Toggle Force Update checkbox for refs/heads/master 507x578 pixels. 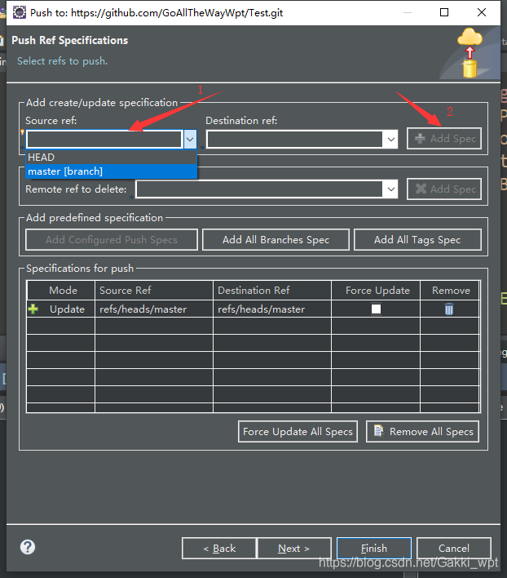[376, 309]
